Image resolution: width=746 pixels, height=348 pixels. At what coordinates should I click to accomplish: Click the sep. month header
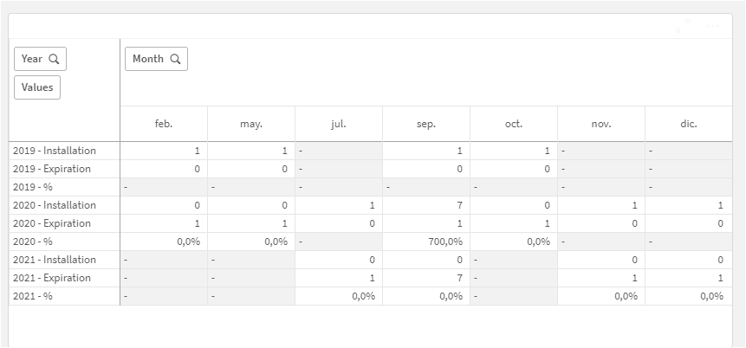426,124
